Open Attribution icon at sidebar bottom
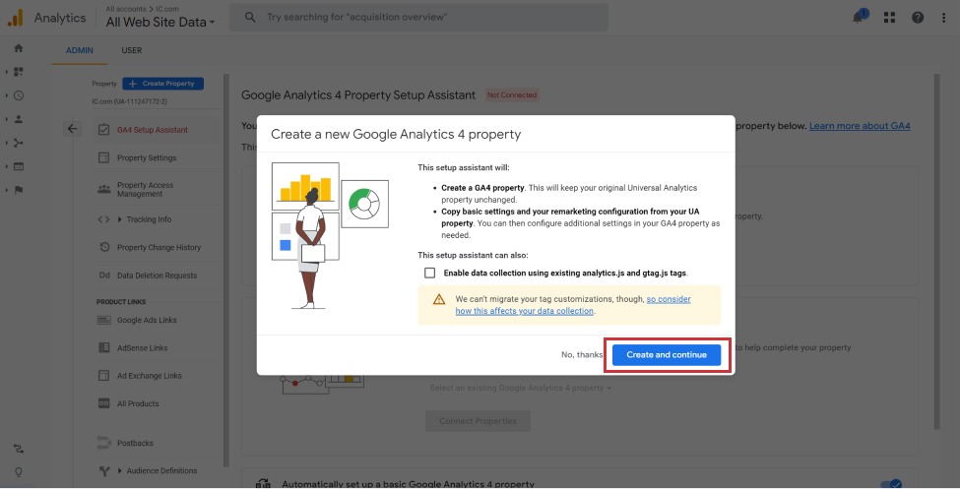 click(19, 449)
